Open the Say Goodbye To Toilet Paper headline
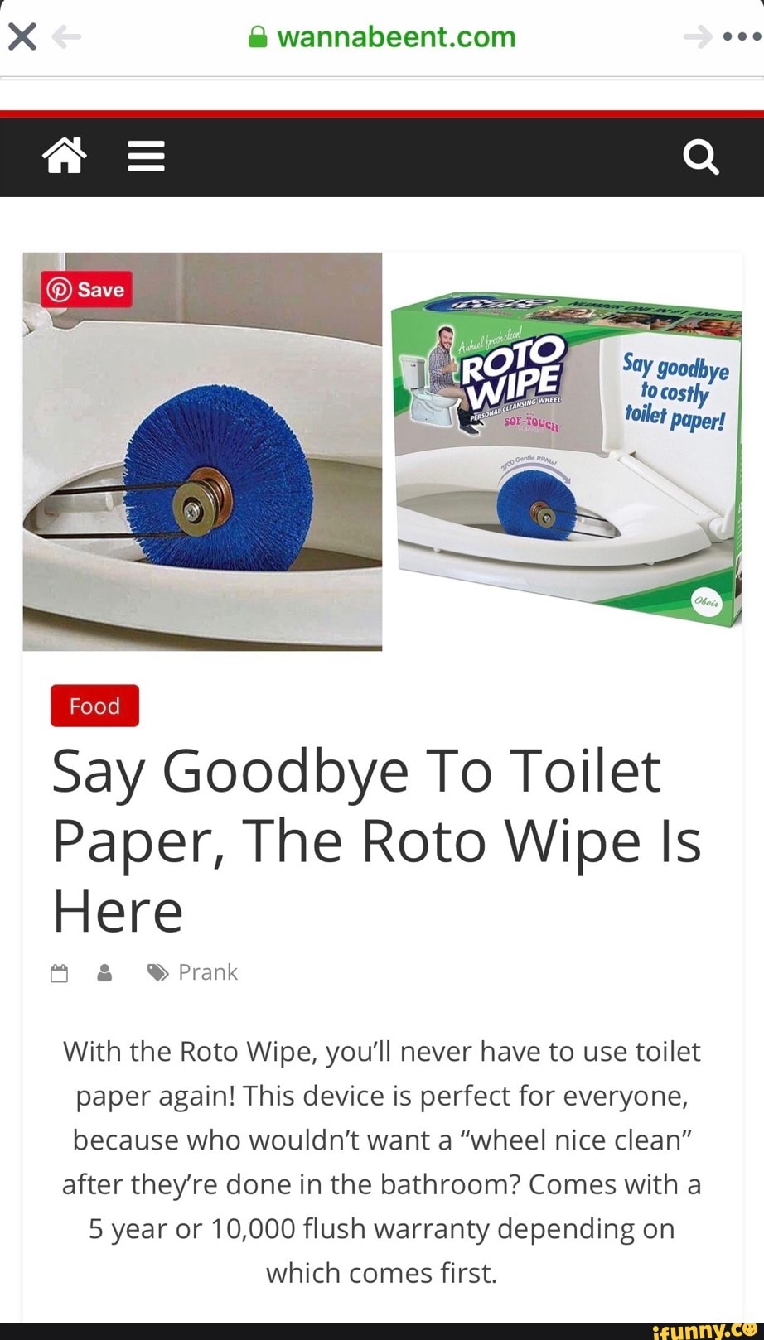The image size is (764, 1340). [x=377, y=841]
